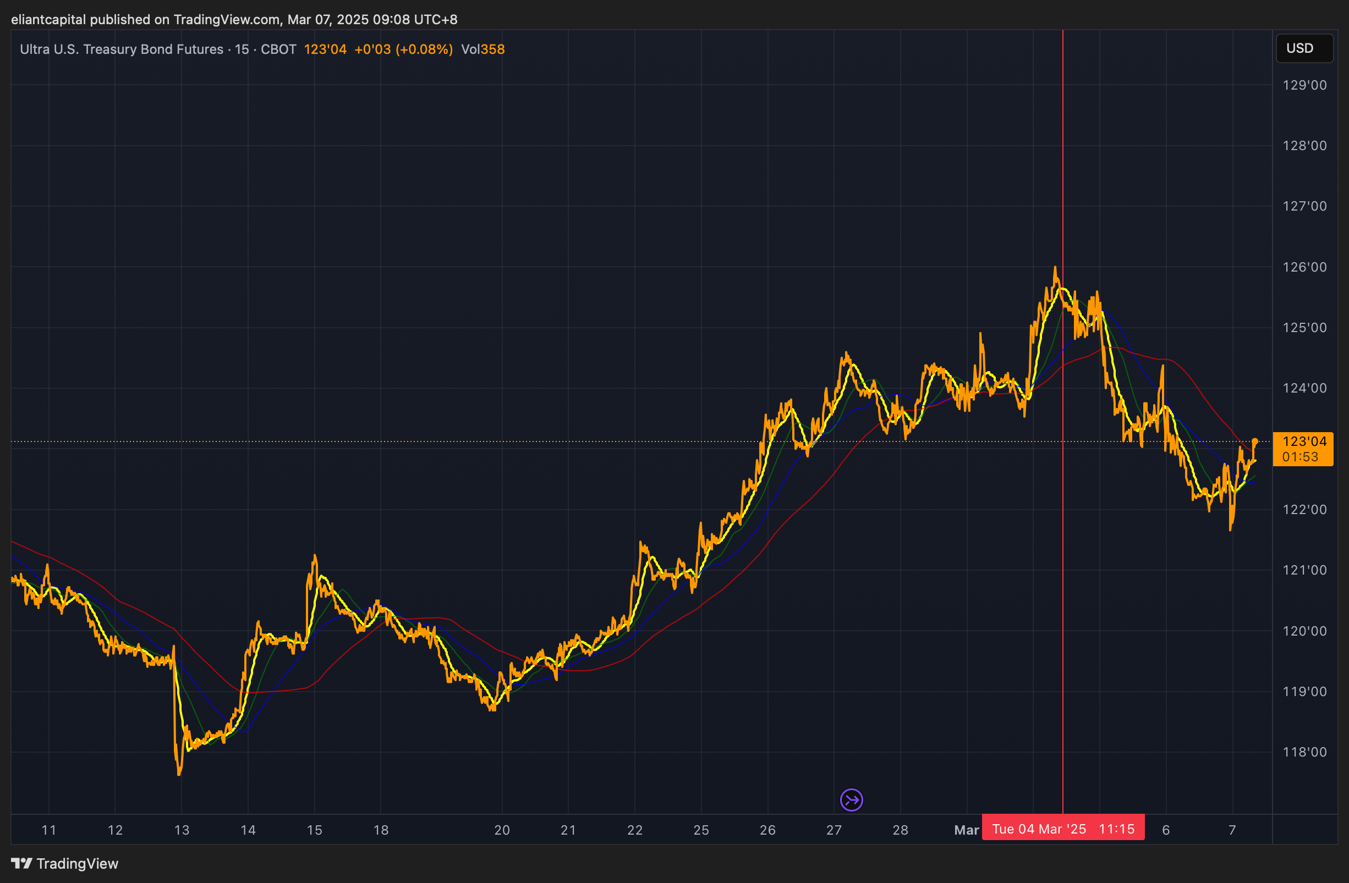Select date 7 on the time axis
1349x883 pixels.
[1232, 830]
